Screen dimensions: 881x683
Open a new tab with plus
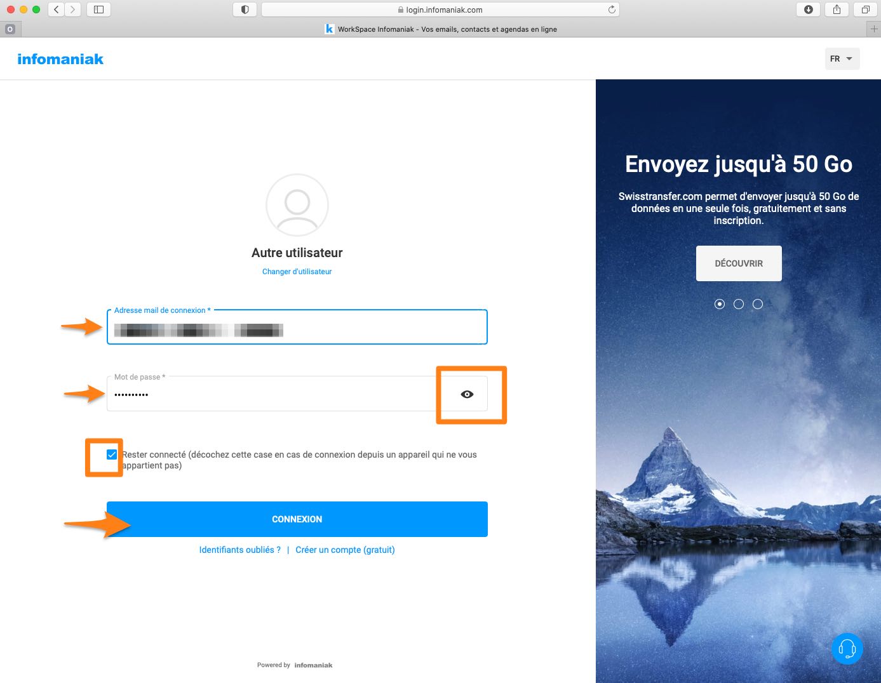tap(874, 29)
